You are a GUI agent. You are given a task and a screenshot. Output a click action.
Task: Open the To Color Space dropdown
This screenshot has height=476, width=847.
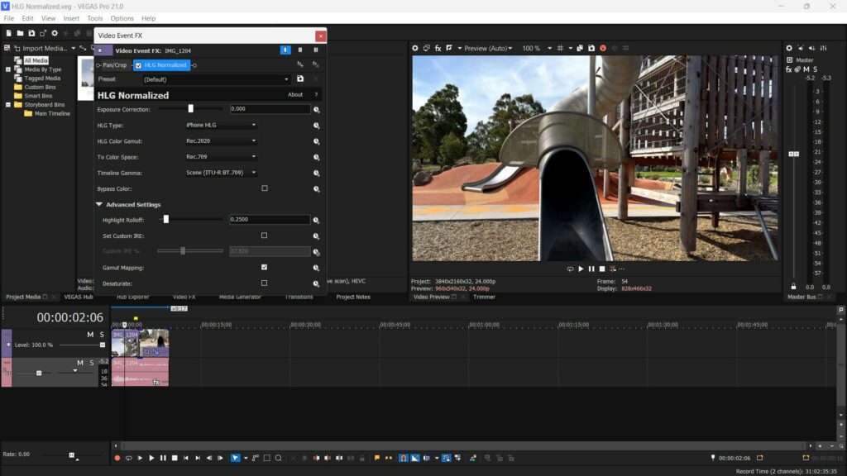(221, 157)
